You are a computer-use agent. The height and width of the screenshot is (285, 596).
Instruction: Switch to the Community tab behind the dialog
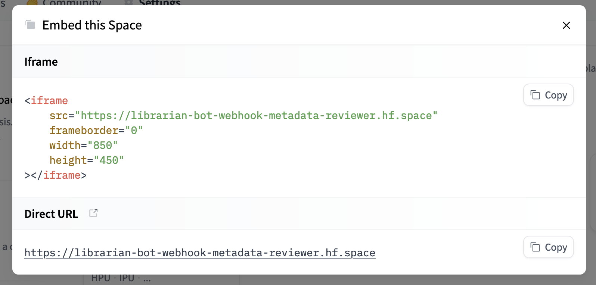[x=72, y=3]
